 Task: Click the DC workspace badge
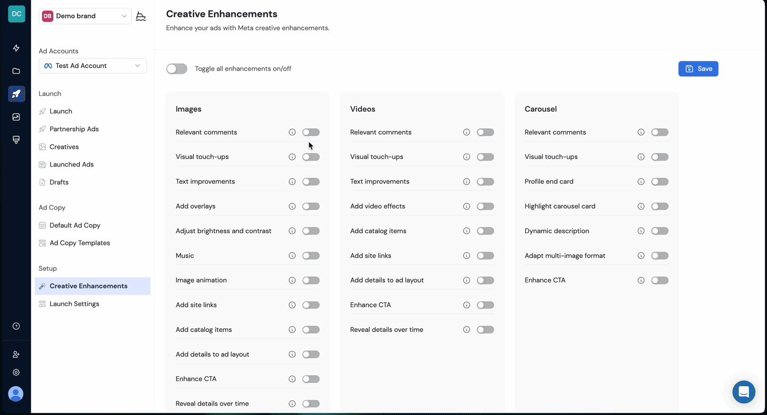[17, 14]
